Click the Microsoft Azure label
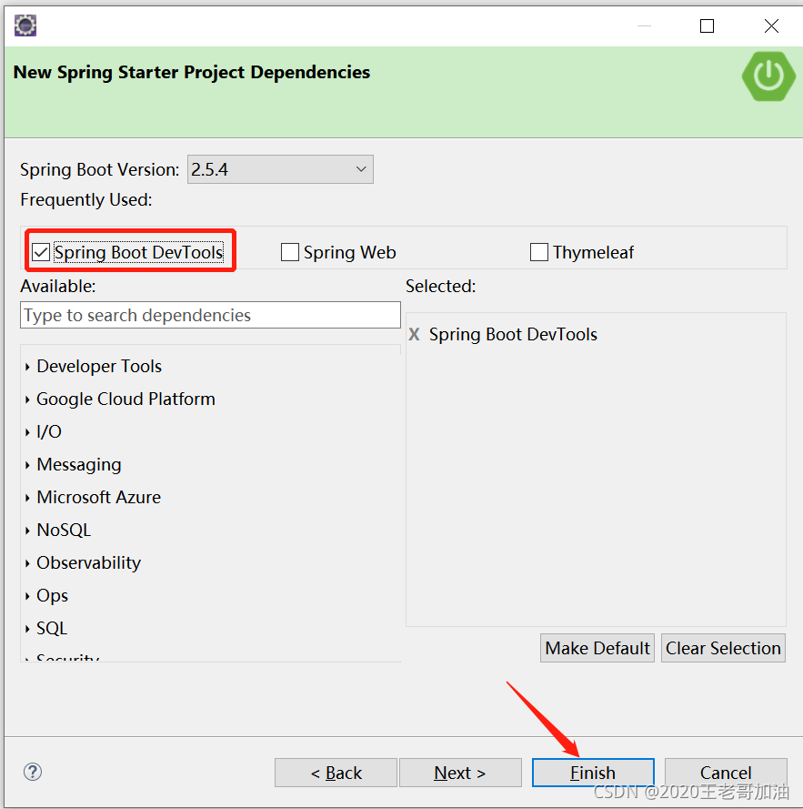 pos(98,498)
